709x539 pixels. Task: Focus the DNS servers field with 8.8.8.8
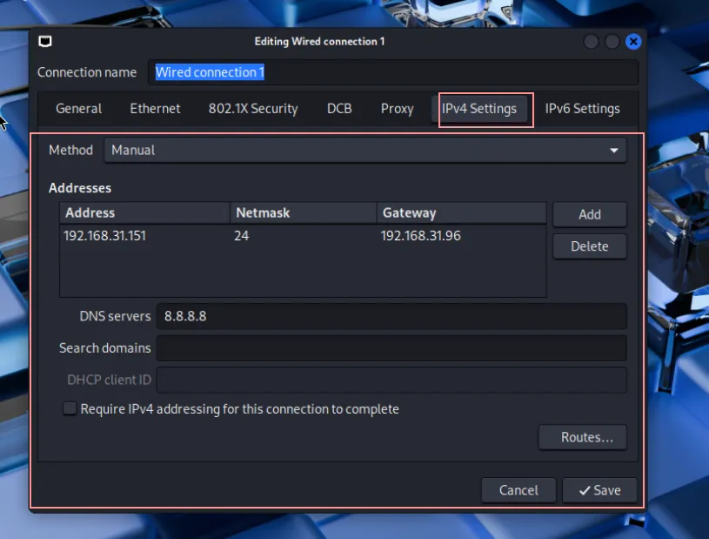[391, 316]
